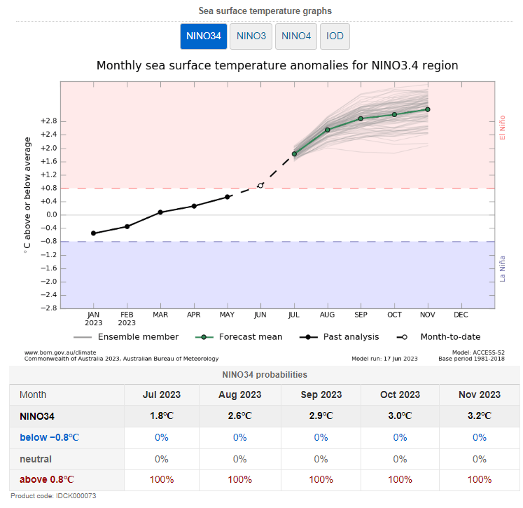Click the 'Ensemble member' legend entry

126,337
